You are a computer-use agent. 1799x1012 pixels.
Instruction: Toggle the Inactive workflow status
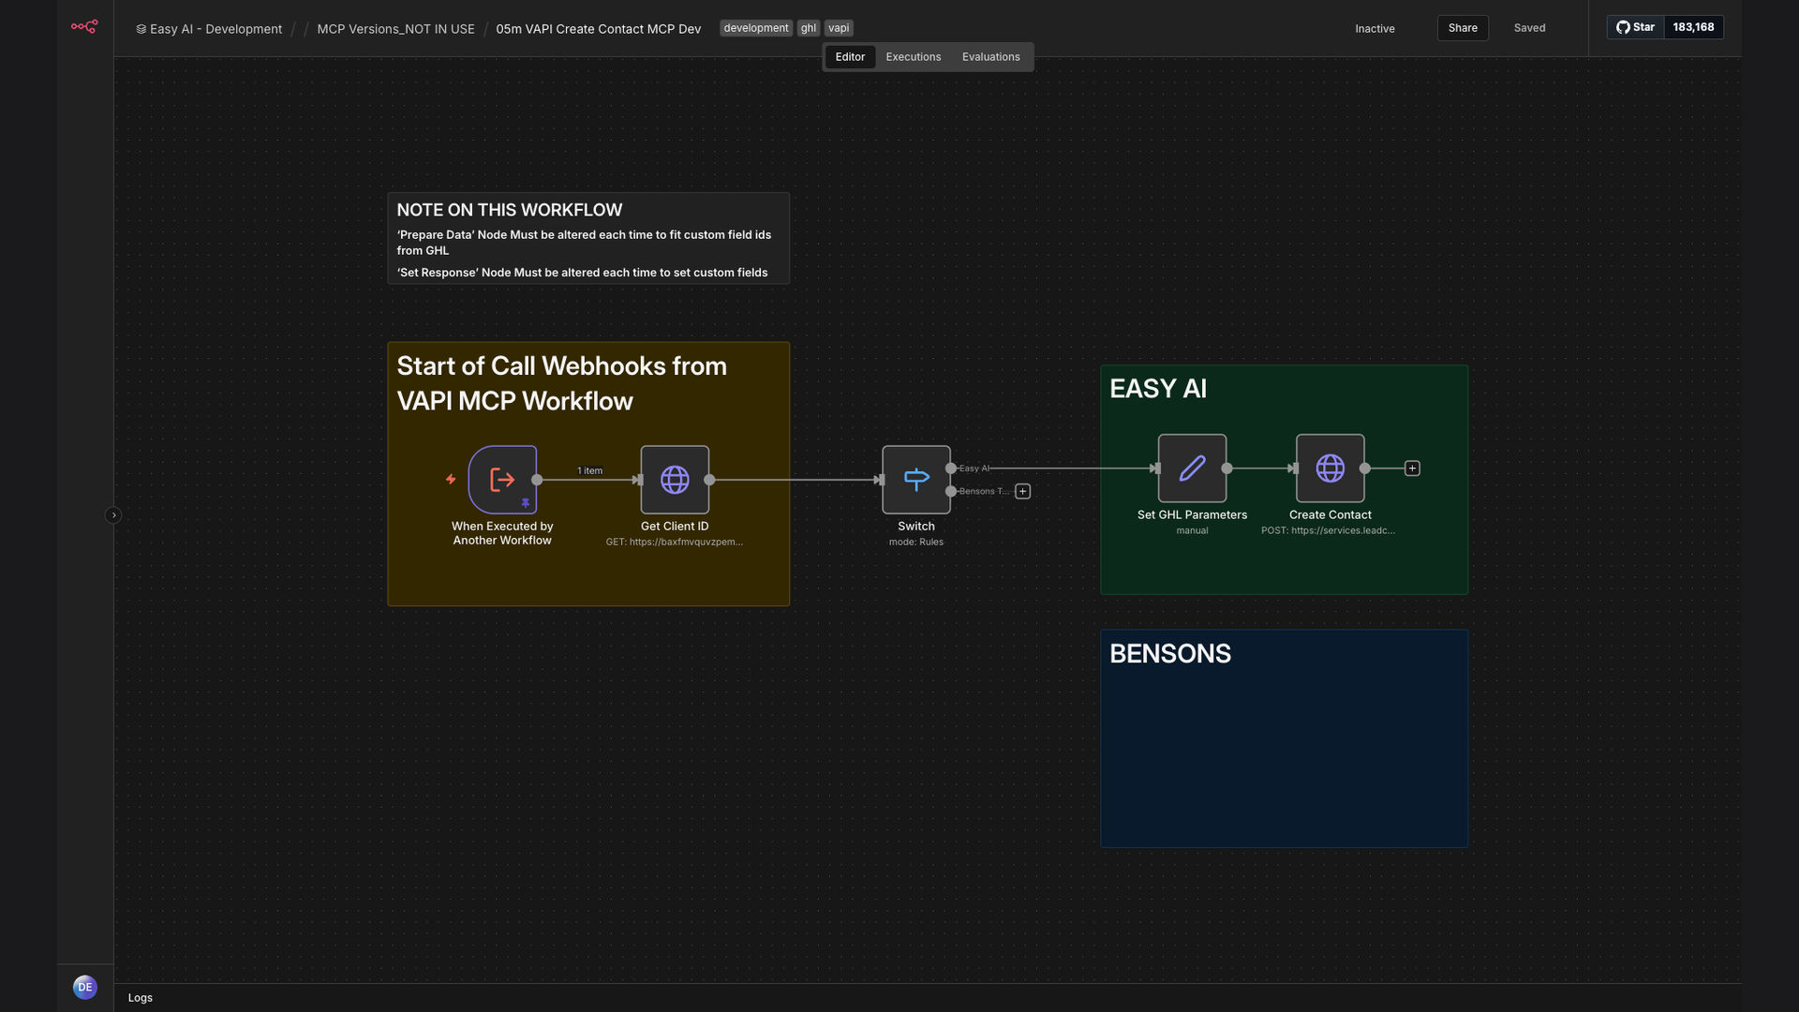[1375, 29]
